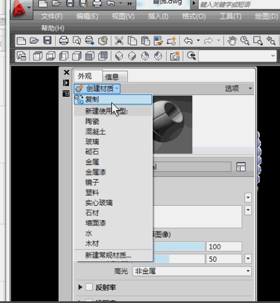Click the 创建材质 button
Viewport: 280px width, 303px height.
tap(97, 88)
